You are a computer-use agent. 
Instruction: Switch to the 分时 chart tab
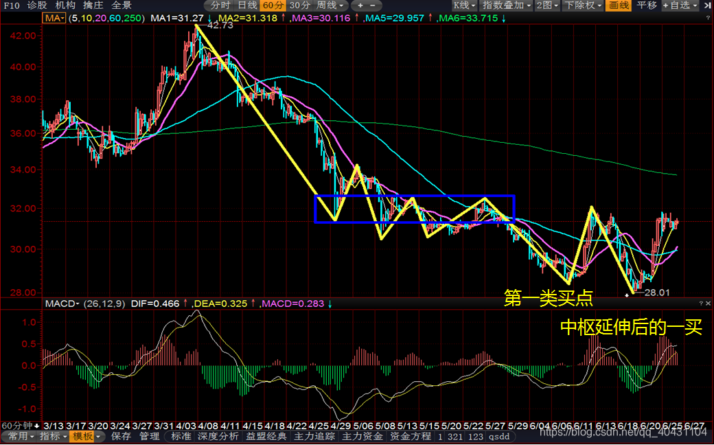tap(220, 5)
